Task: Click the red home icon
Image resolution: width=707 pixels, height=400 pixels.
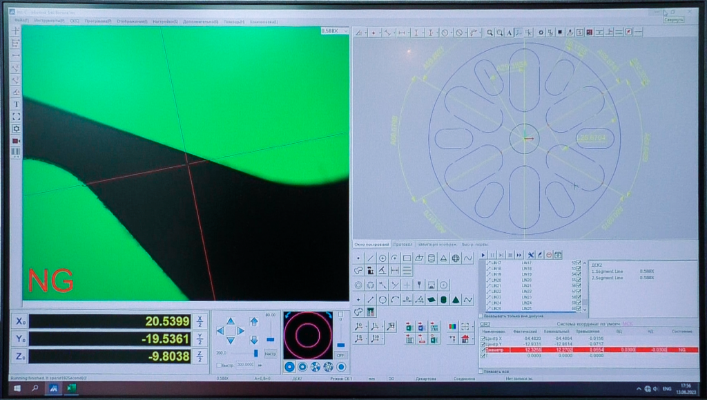Action: pyautogui.click(x=465, y=339)
